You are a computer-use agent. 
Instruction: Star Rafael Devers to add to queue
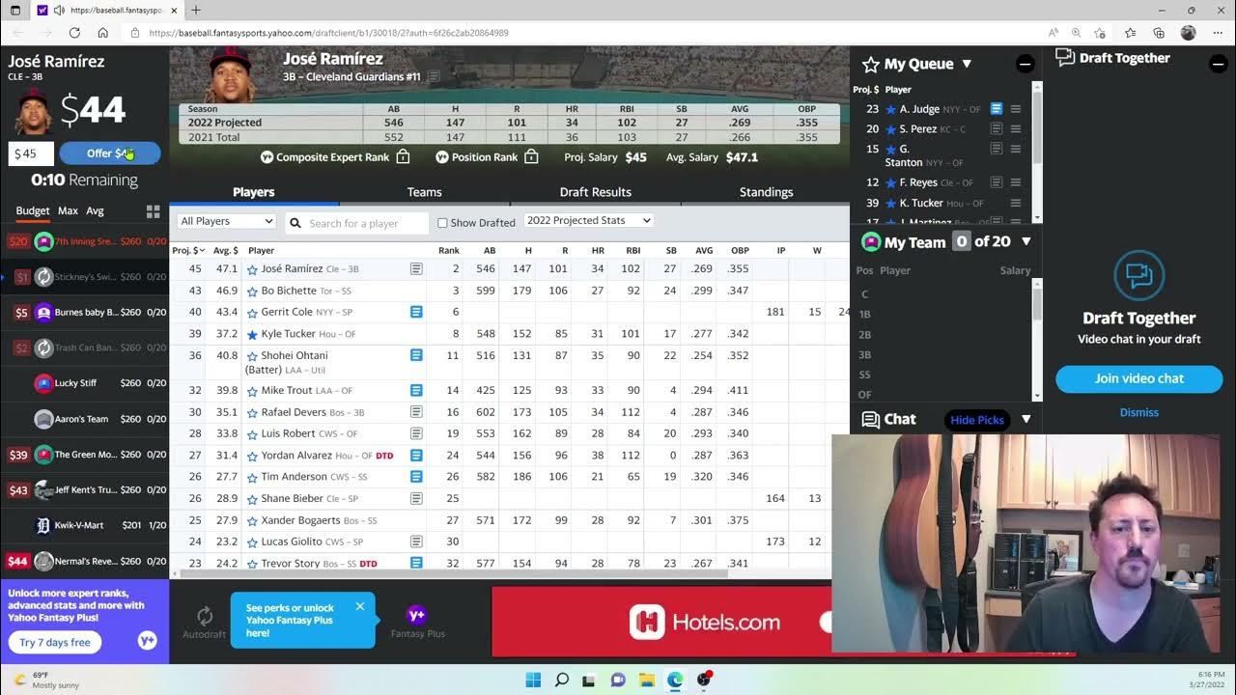(252, 412)
